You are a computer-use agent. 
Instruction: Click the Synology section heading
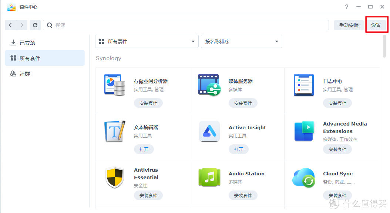click(x=109, y=58)
